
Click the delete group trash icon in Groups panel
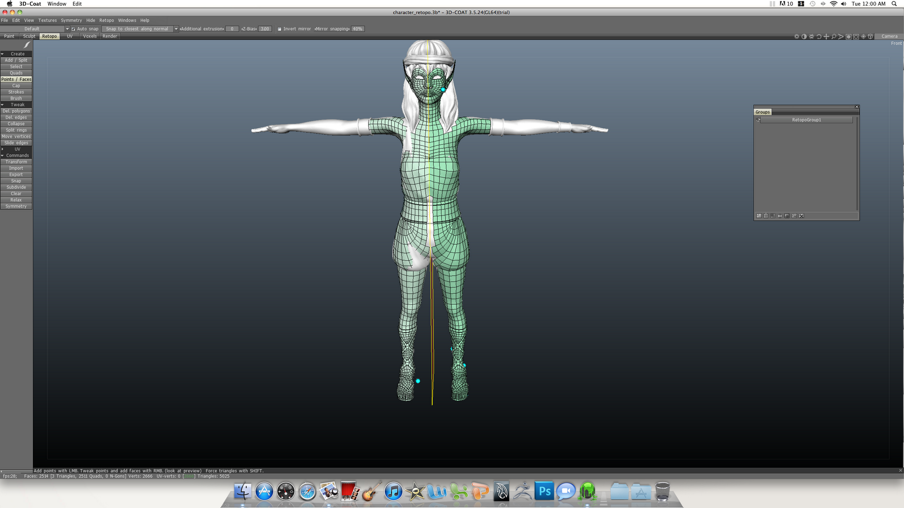766,215
